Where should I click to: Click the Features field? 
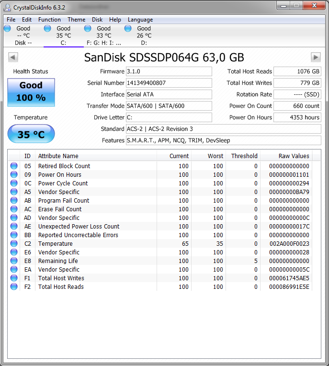[x=224, y=140]
